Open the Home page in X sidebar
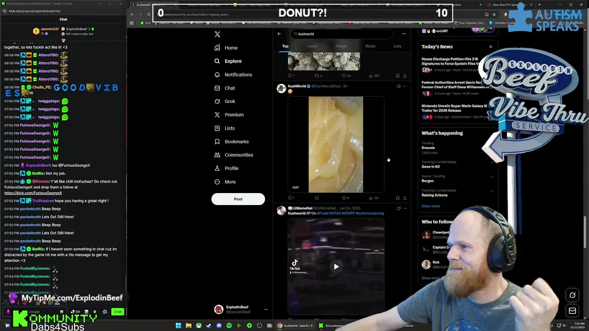The image size is (589, 331). coord(226,48)
